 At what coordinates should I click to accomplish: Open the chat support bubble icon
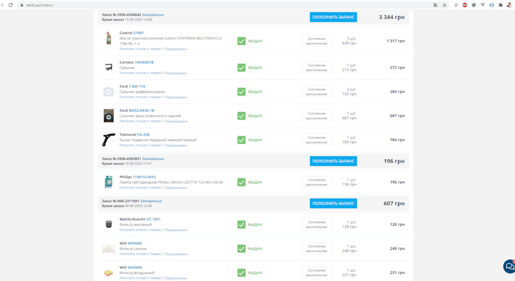[510, 266]
